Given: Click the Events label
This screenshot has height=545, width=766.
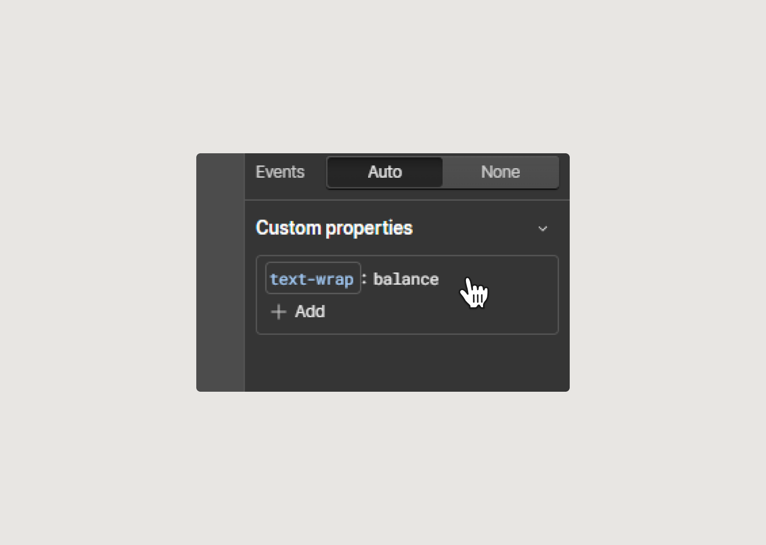Looking at the screenshot, I should click(x=280, y=172).
